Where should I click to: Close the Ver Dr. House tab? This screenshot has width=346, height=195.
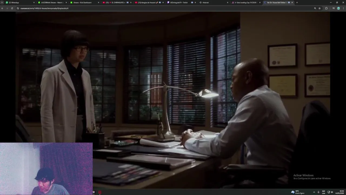tap(292, 2)
